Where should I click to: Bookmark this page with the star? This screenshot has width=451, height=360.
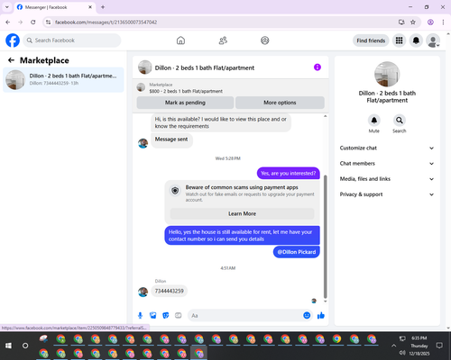(x=413, y=22)
